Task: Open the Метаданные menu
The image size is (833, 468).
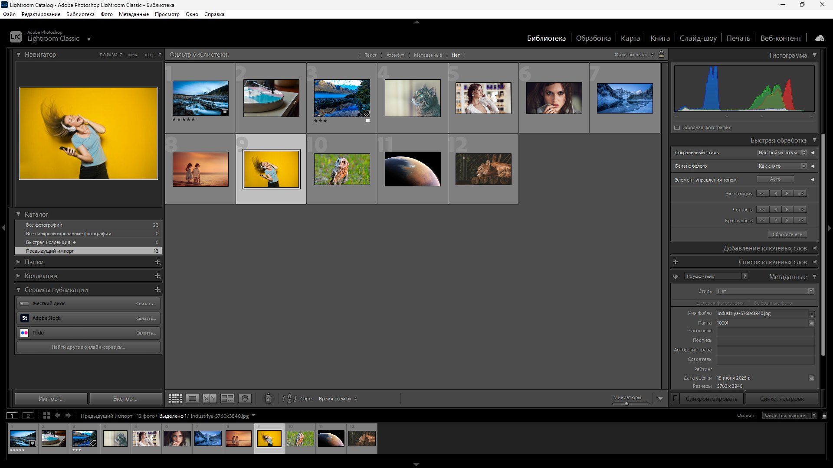Action: [134, 14]
